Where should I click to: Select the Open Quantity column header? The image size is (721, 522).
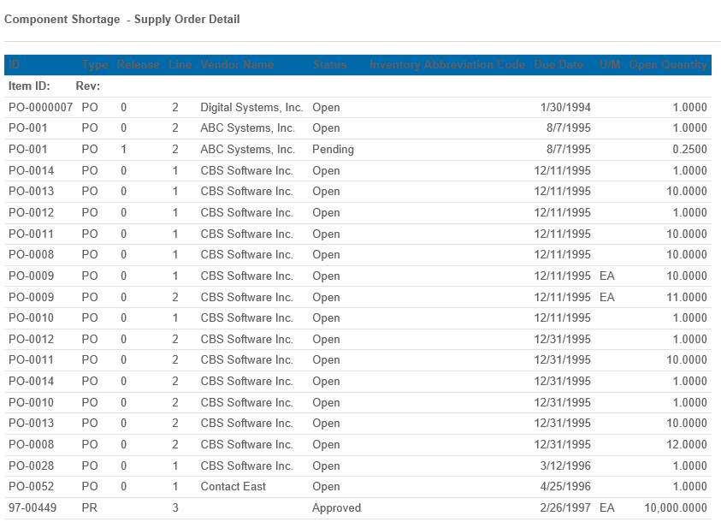(668, 65)
